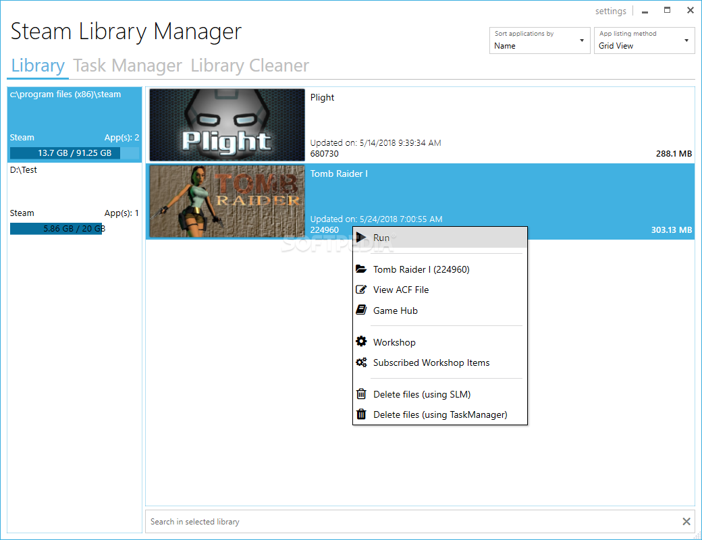Click the 288.1 MB size value
The image size is (702, 540).
pyautogui.click(x=674, y=154)
